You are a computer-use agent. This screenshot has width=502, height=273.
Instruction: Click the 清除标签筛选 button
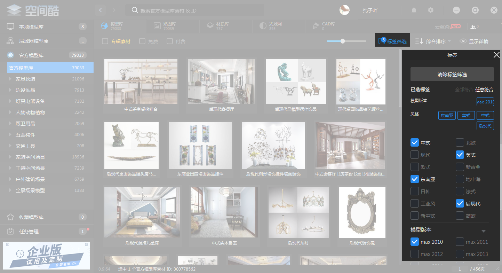pos(452,74)
